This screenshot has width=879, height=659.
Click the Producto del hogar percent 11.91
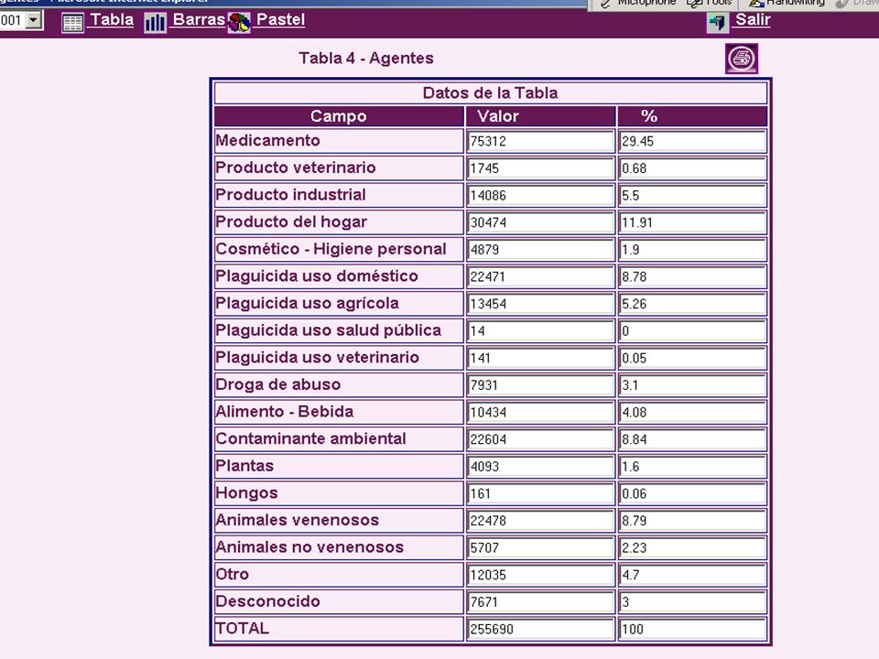[692, 222]
